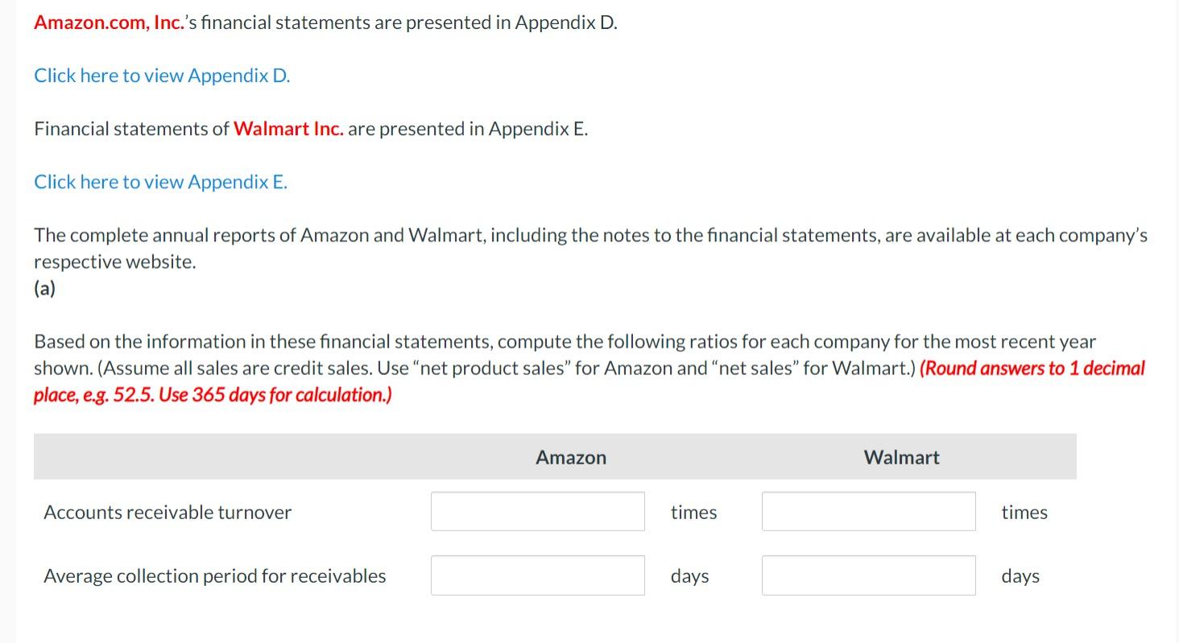Click the days label beside Walmart's field
Viewport: 1179px width, 643px height.
[x=1020, y=575]
